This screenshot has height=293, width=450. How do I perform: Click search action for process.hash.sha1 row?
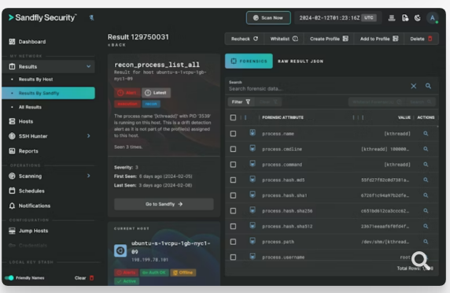(x=426, y=195)
